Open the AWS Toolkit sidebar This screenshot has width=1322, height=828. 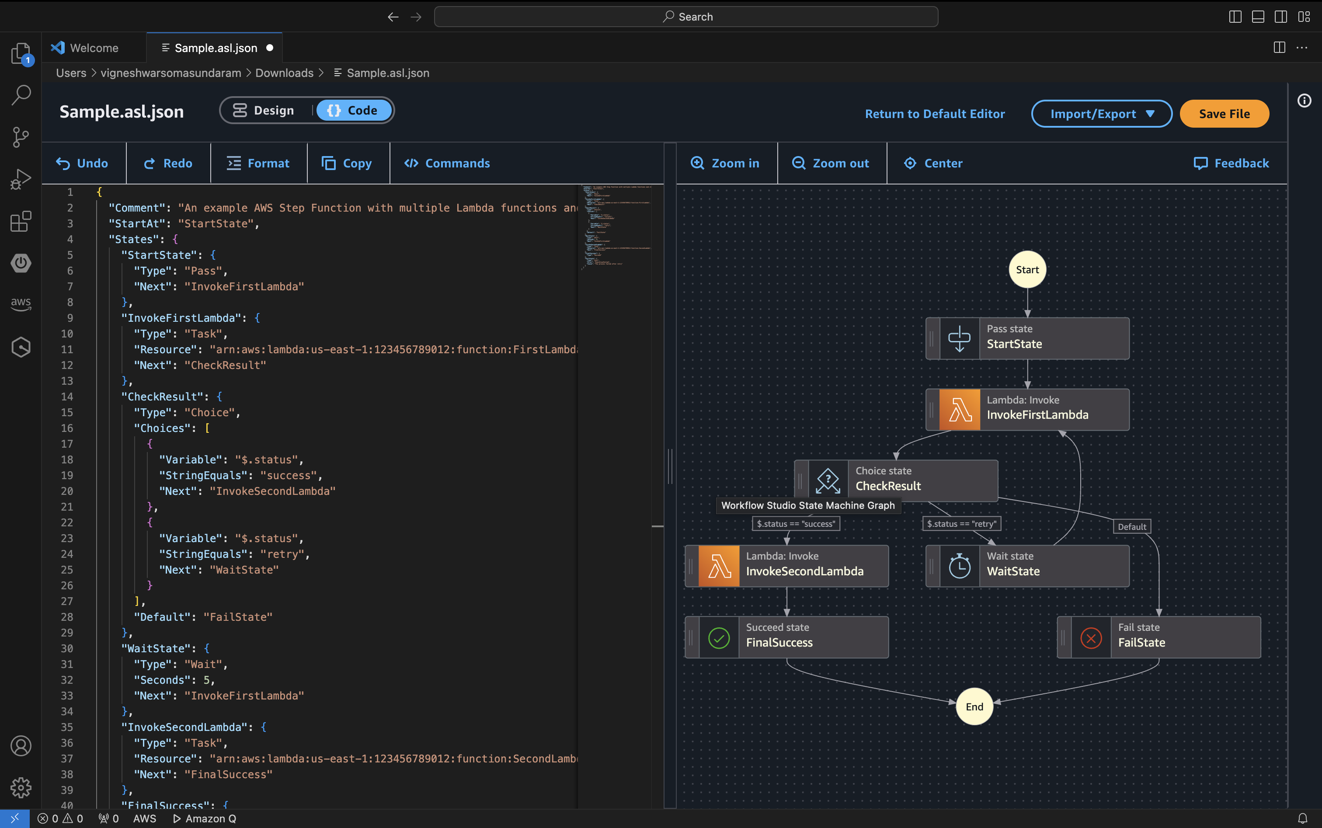[x=20, y=304]
